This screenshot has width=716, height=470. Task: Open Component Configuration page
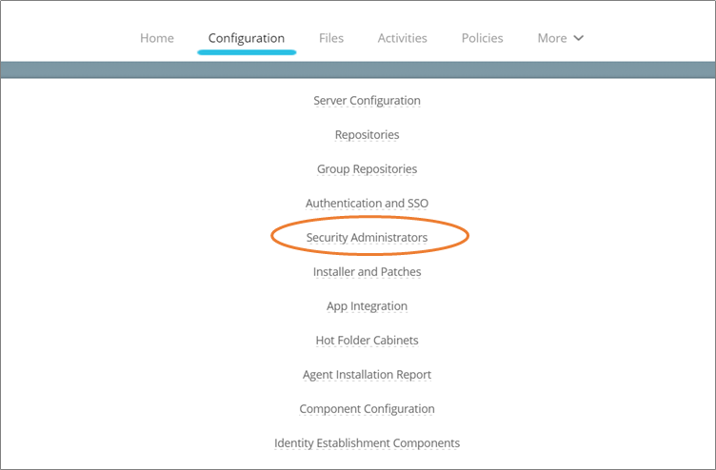pyautogui.click(x=367, y=409)
